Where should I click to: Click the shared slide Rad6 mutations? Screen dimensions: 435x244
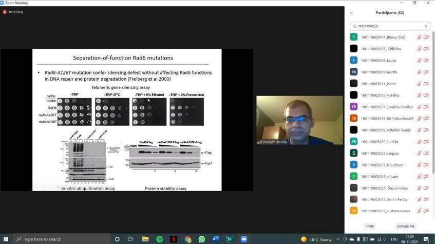tap(127, 120)
